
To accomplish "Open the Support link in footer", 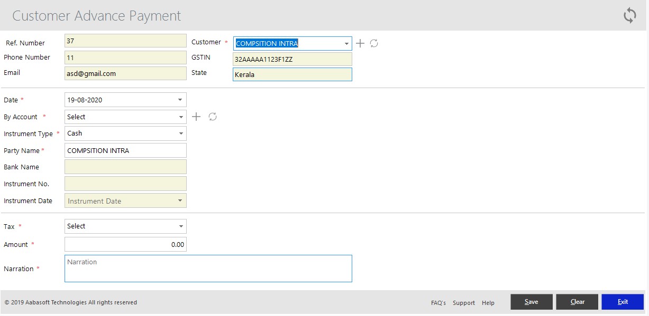I will [x=463, y=303].
